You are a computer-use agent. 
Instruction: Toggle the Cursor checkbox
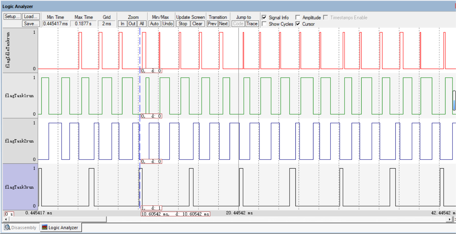coord(298,24)
